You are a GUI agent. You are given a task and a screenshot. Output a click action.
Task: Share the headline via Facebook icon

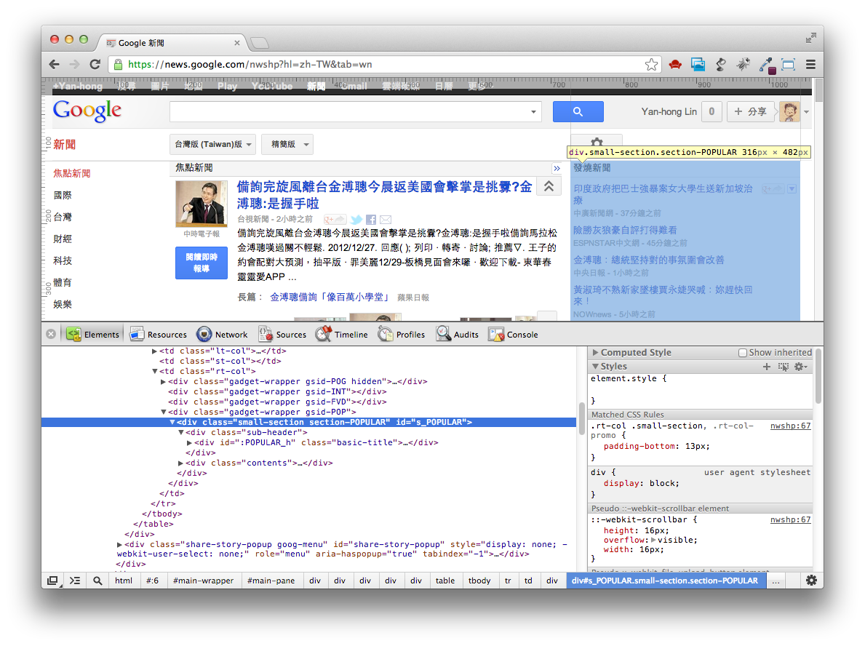371,220
